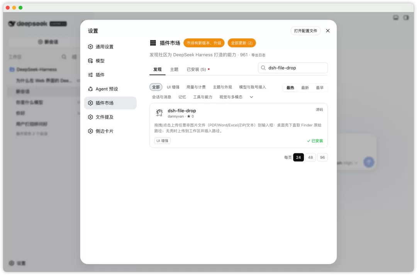
Task: Set page size to 96
Action: click(x=322, y=158)
